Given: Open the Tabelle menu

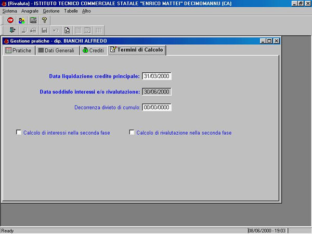Looking at the screenshot, I should coord(71,11).
